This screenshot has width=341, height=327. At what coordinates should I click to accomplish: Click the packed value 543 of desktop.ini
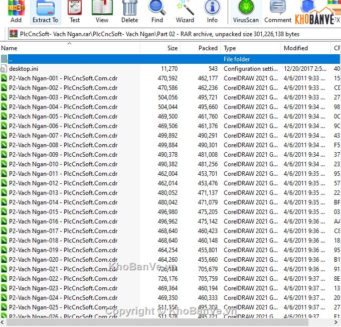click(213, 69)
